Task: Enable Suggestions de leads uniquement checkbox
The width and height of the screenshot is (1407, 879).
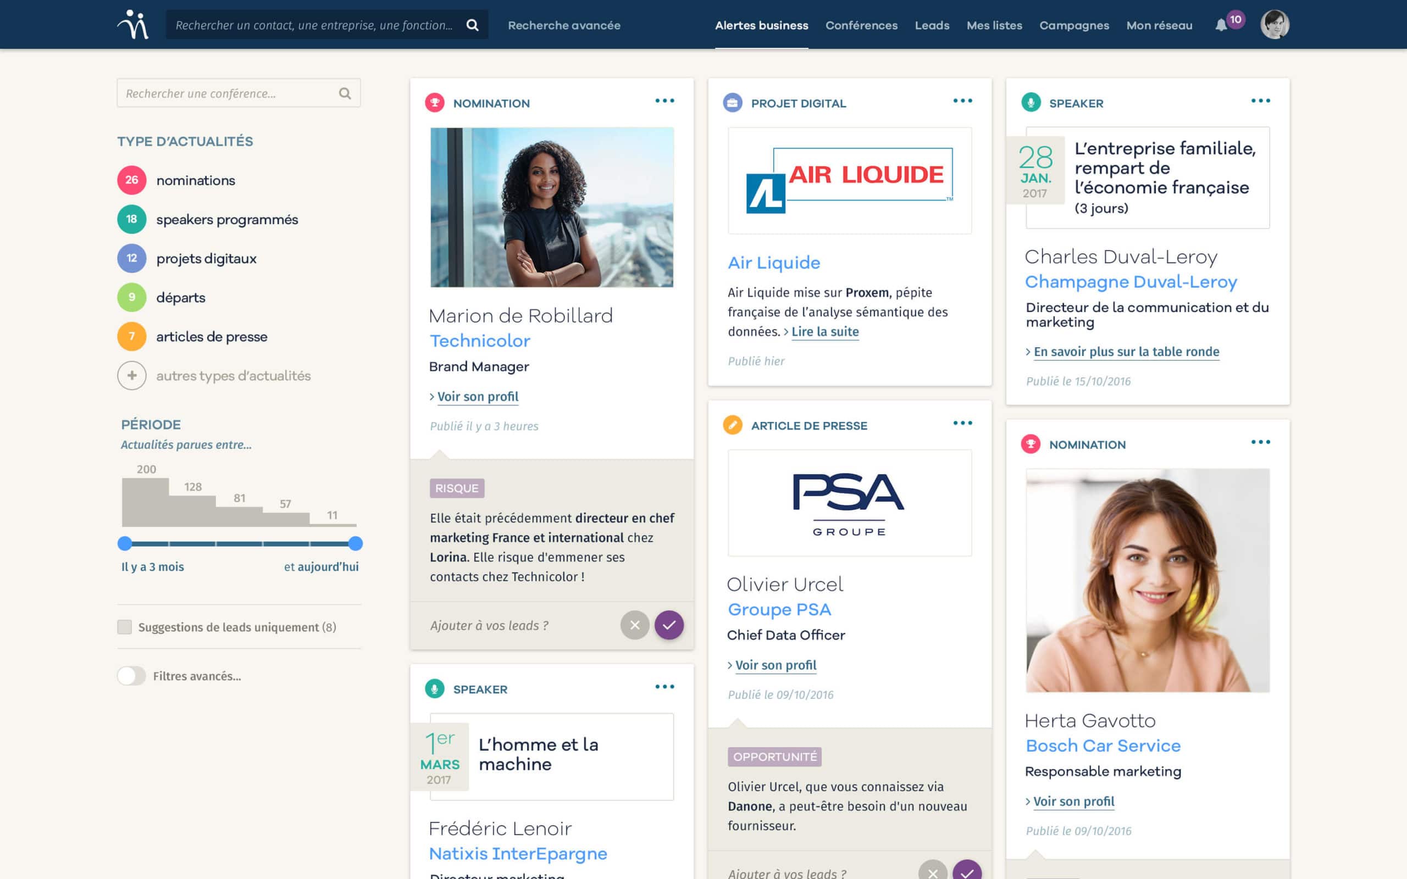Action: 124,627
